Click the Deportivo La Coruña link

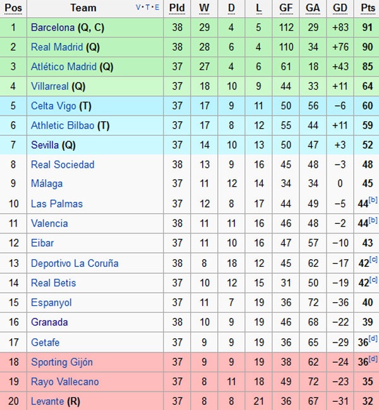(x=75, y=263)
